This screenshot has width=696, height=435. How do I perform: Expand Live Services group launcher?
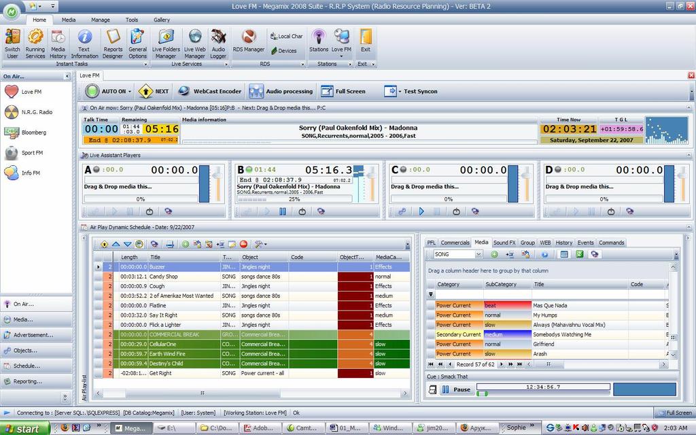point(226,65)
